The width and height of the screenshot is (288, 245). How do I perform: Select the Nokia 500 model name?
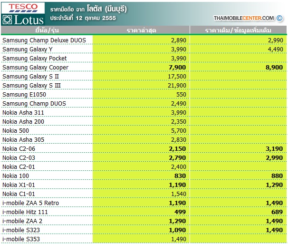(16, 130)
